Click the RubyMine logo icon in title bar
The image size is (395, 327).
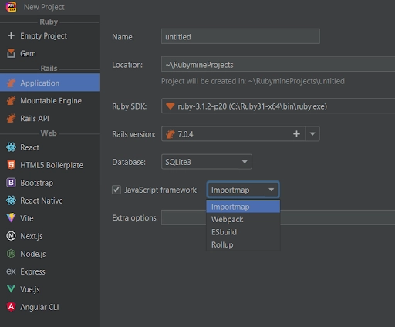(x=11, y=7)
